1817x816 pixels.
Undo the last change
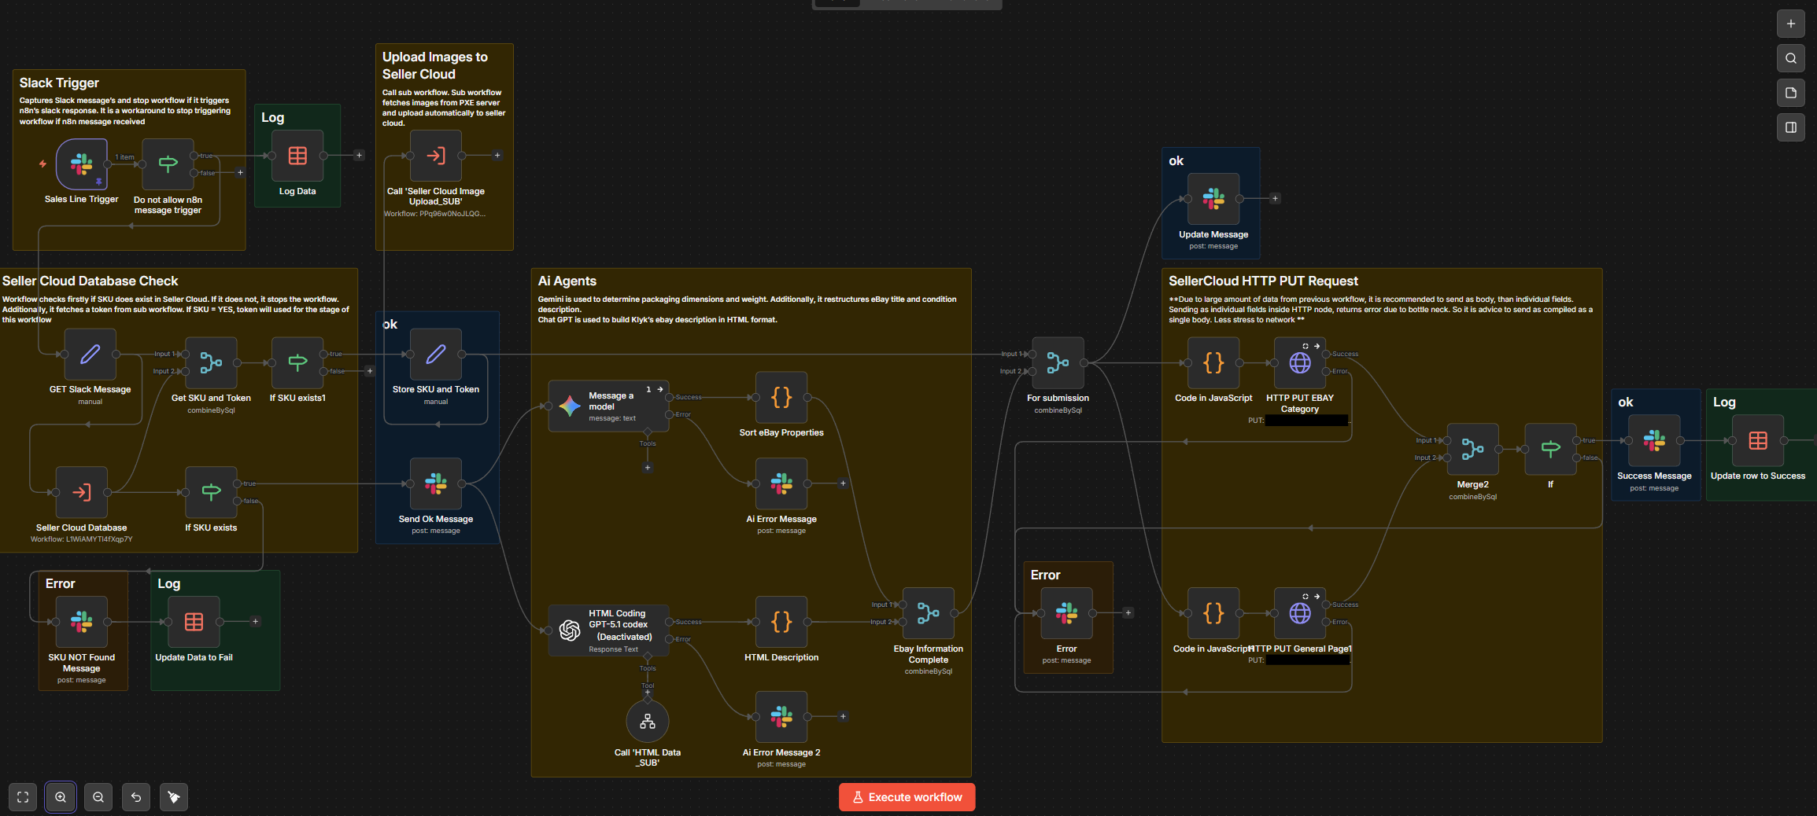135,797
